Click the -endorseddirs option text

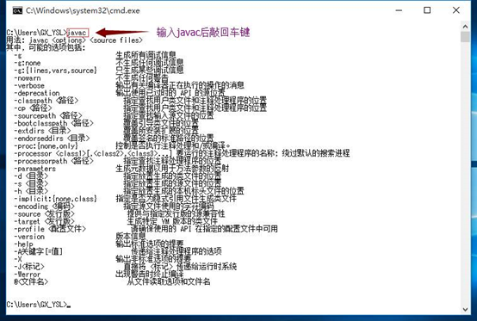point(52,139)
